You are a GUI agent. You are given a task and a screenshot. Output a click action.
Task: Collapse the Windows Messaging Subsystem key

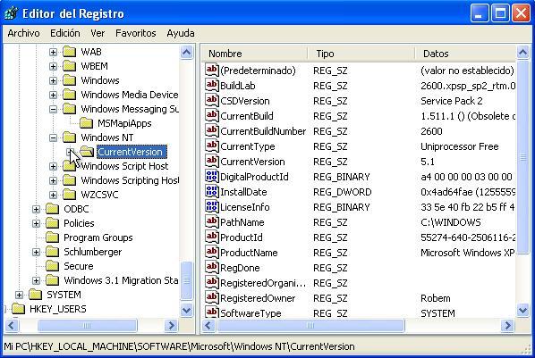[53, 109]
